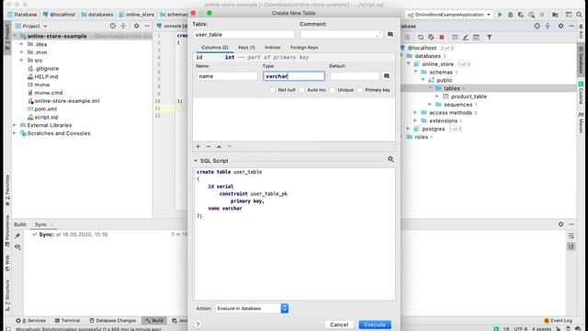Expand sequences node in Database tree
Screen dimensions: 588x331
430,104
